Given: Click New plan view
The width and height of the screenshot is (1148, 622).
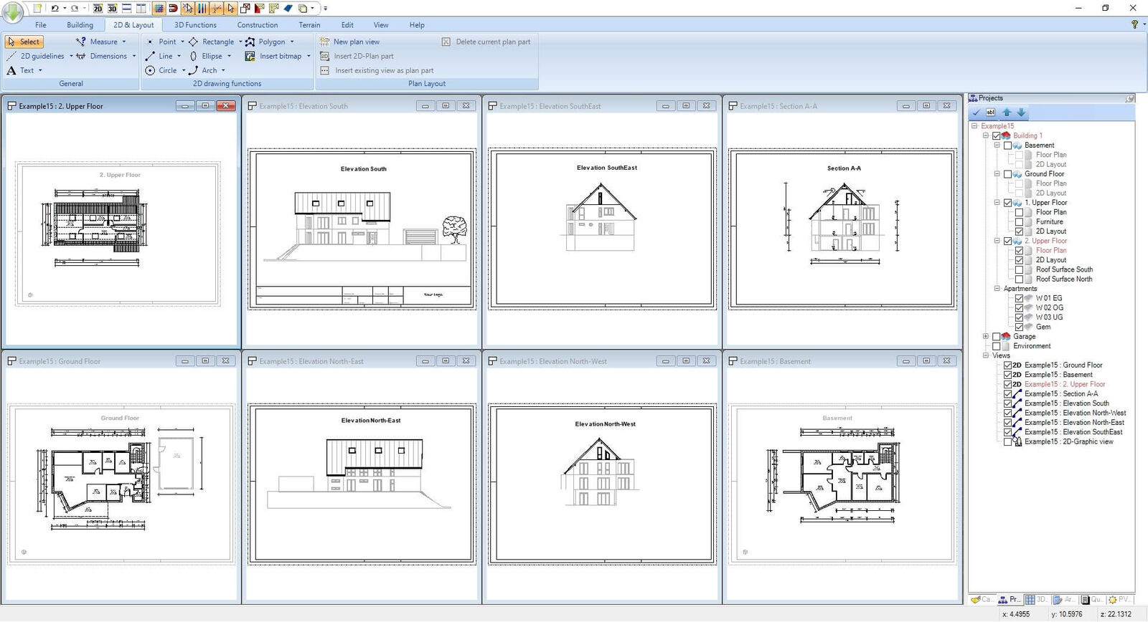Looking at the screenshot, I should click(349, 42).
